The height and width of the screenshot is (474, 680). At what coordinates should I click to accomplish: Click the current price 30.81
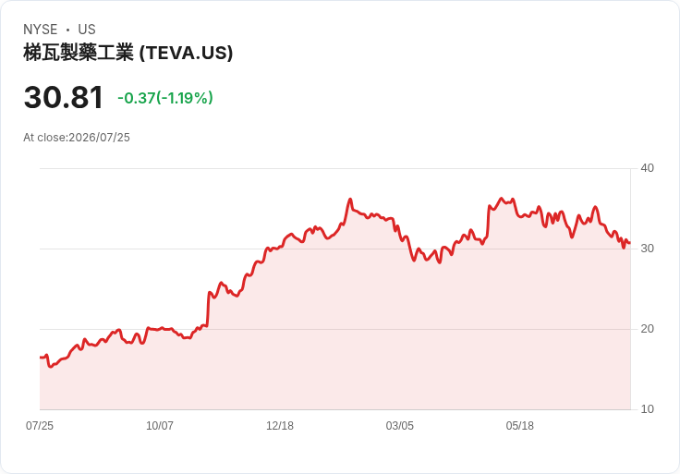(64, 97)
